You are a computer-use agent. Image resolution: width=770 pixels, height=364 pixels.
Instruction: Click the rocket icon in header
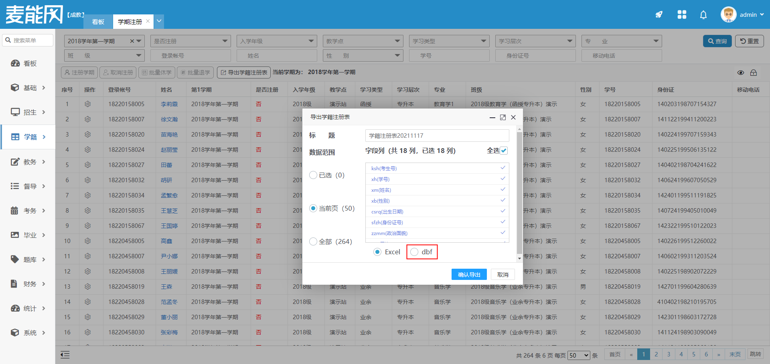coord(659,15)
